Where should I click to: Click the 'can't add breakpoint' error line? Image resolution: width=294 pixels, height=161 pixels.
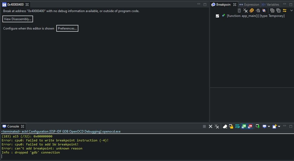42,148
